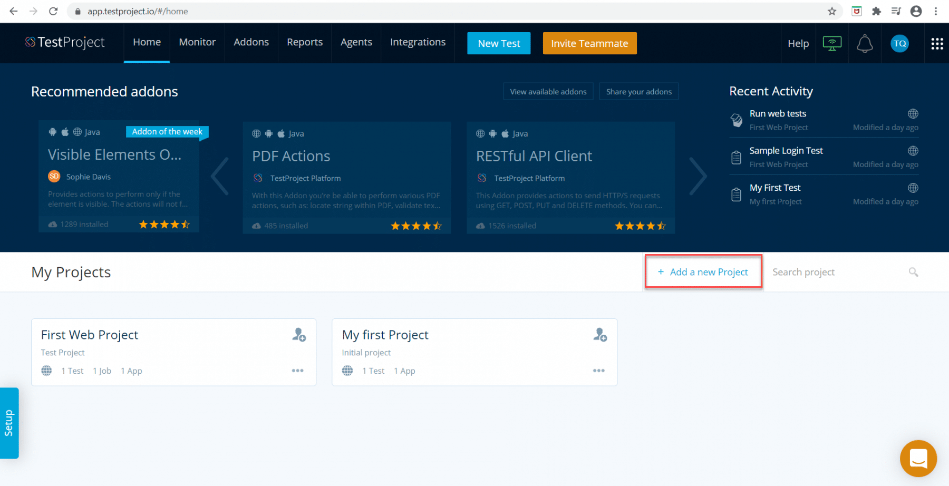
Task: Open the agent status monitor icon
Action: (x=832, y=43)
